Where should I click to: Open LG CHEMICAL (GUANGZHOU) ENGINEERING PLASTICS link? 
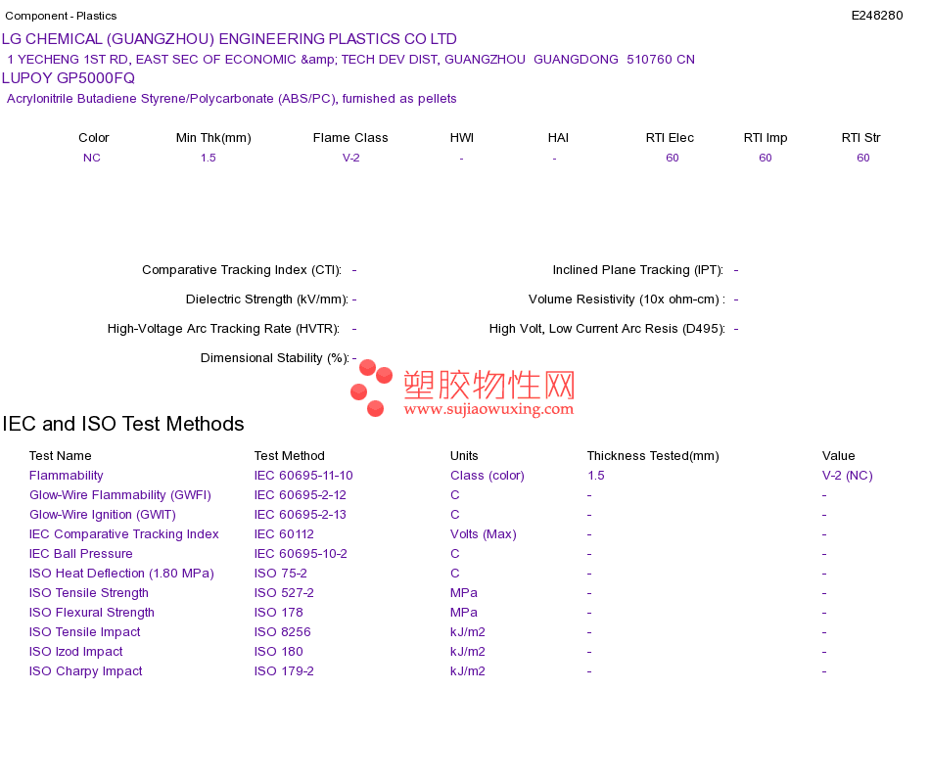click(x=229, y=39)
